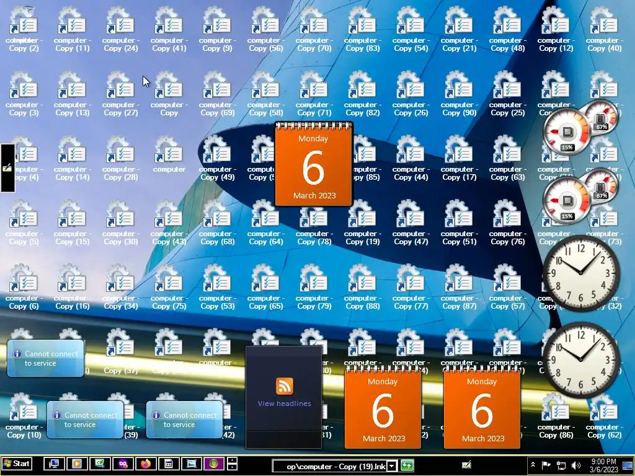Select the computer - Copy (19) shortcut

362,223
